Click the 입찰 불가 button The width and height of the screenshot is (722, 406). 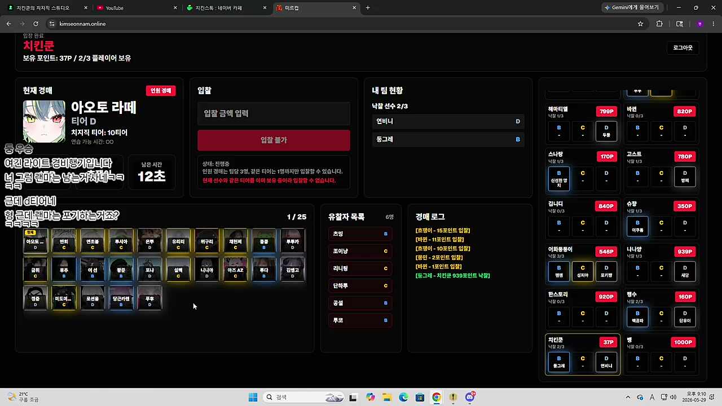[x=274, y=140]
